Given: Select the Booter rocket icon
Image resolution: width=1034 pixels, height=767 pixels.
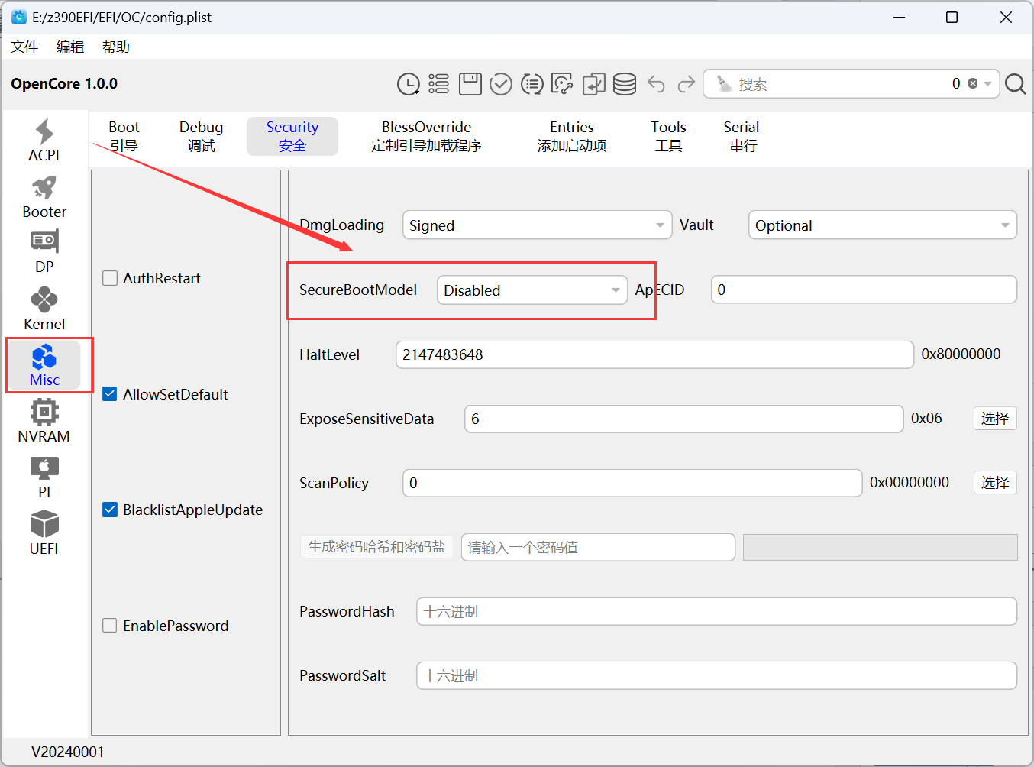Looking at the screenshot, I should (44, 197).
